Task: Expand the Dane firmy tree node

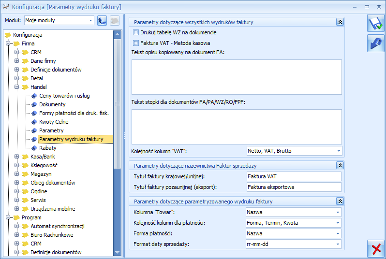Action: [x=17, y=61]
